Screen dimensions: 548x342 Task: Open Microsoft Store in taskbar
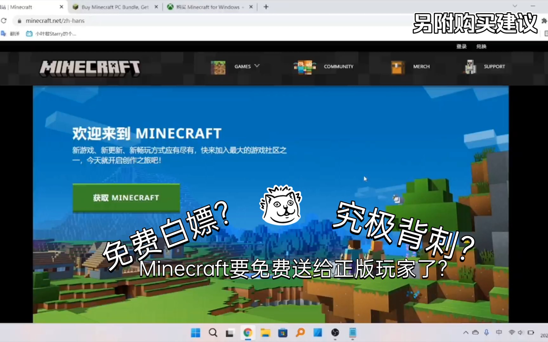(x=283, y=332)
